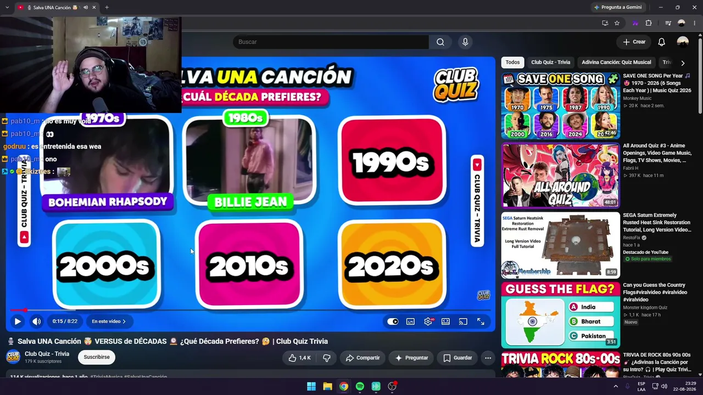Screen dimensions: 703x395
Task: Open a new Chrome tab with the plus button
Action: tap(107, 7)
